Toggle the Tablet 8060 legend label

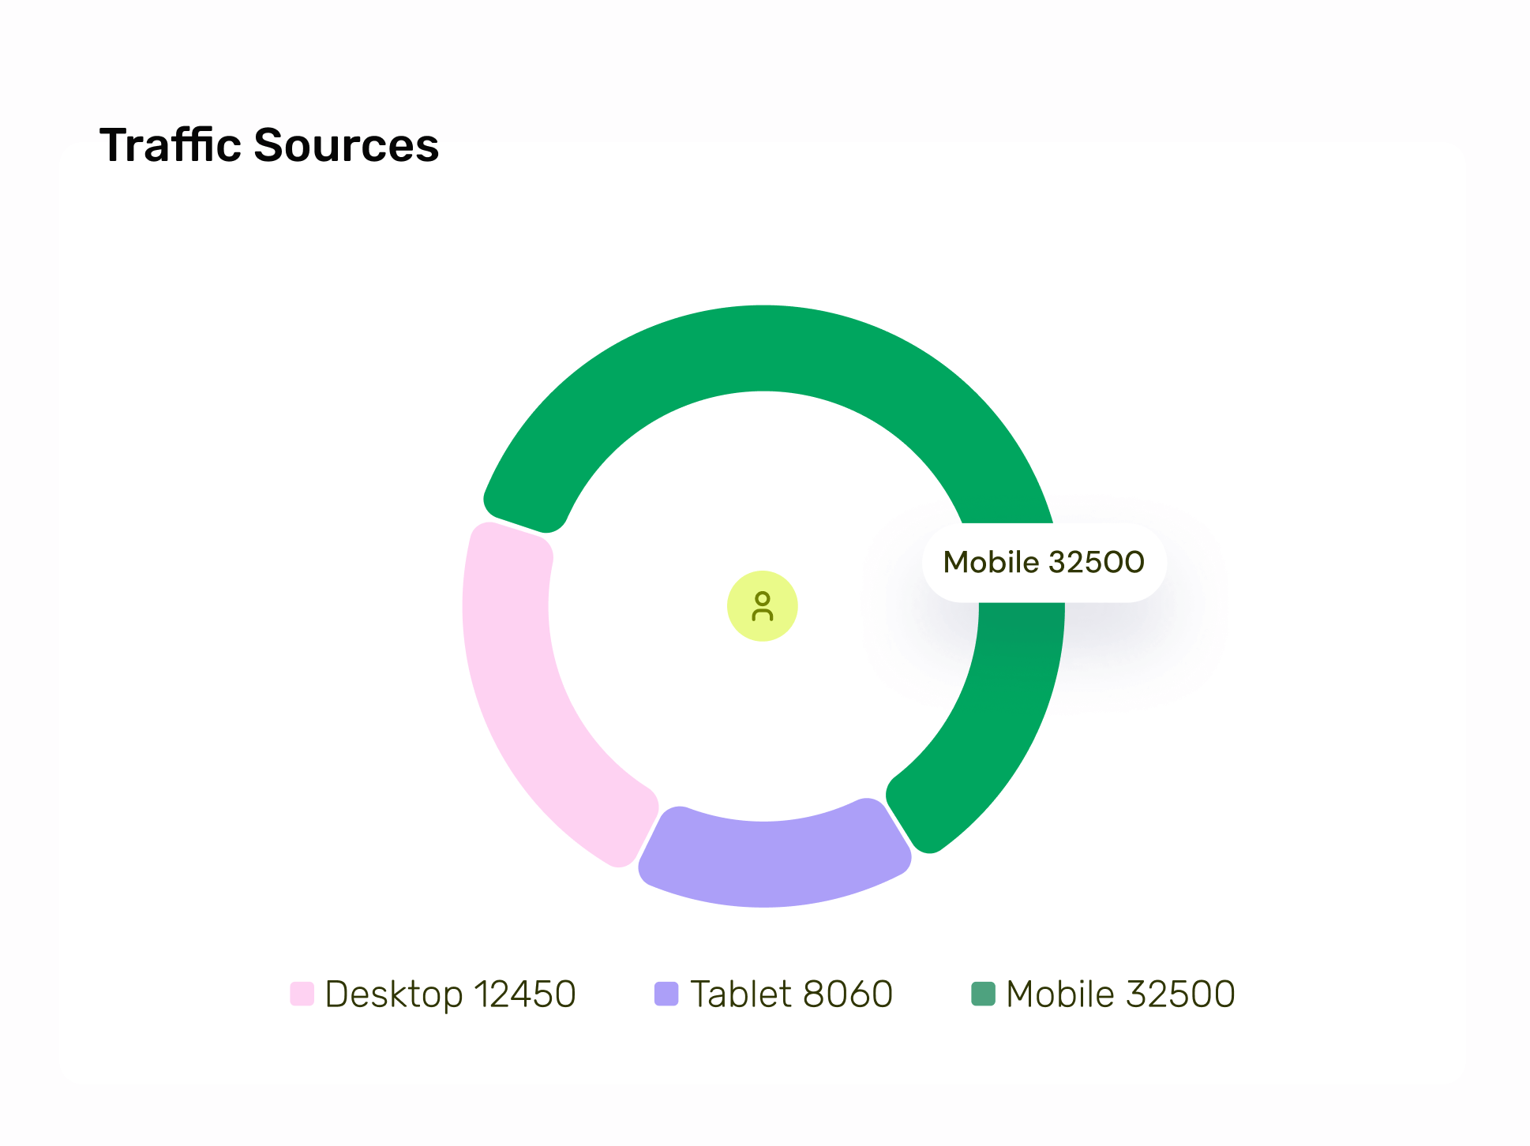pos(791,994)
